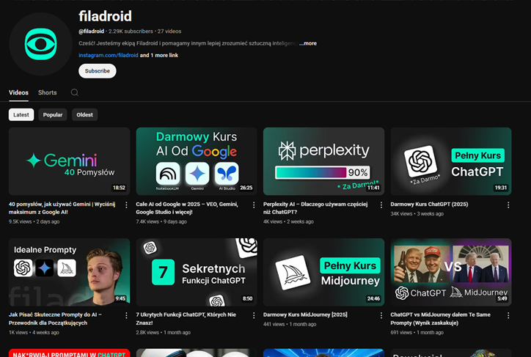This screenshot has width=531, height=357.
Task: Click '4K views • 2 weeks ago' text
Action: (x=288, y=221)
